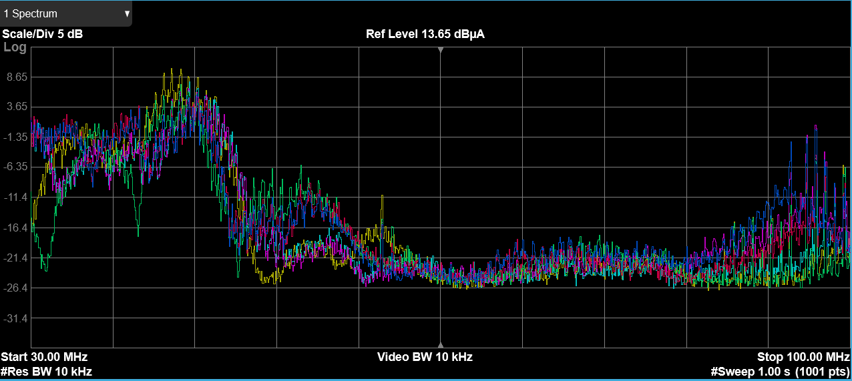Click the Start 30.00 MHz frequency value
The height and width of the screenshot is (381, 852).
(45, 357)
